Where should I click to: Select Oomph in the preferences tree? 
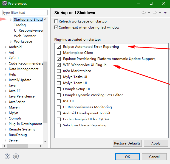pyautogui.click(x=15, y=118)
